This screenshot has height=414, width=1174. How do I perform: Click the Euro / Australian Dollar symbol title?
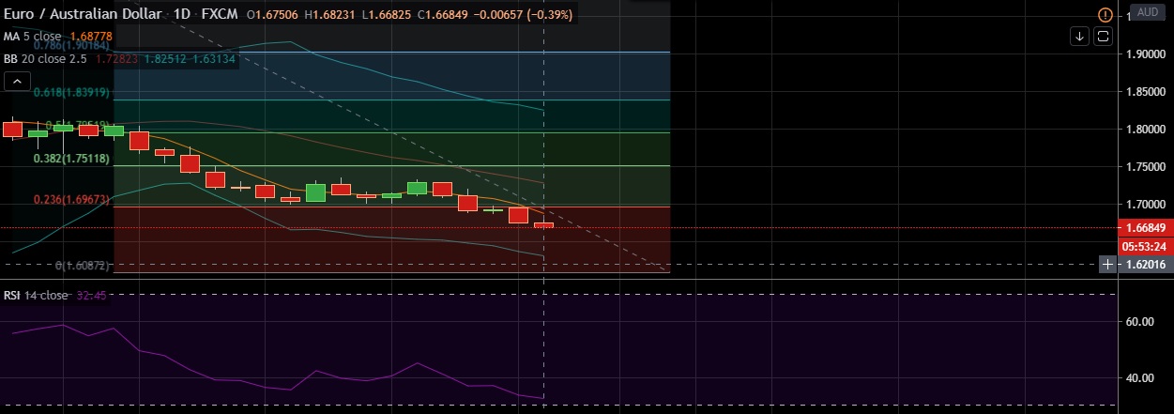click(x=83, y=16)
